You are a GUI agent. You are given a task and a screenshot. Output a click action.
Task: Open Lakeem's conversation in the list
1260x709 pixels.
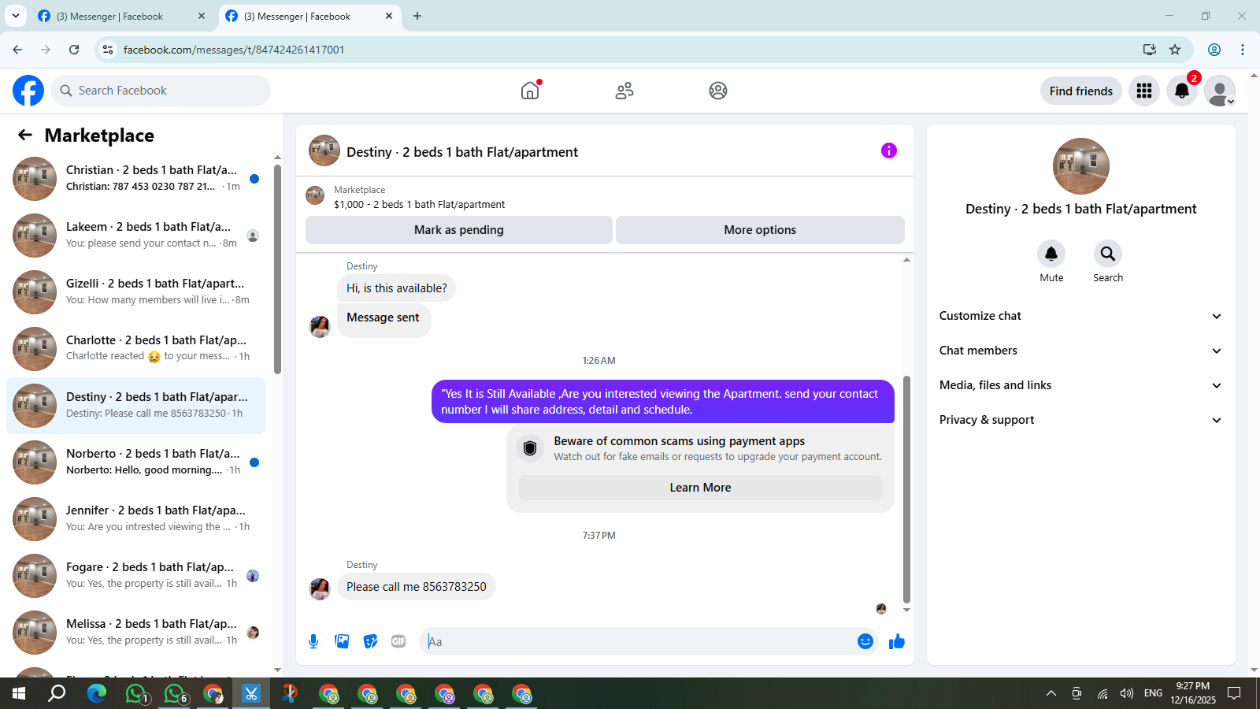click(135, 236)
